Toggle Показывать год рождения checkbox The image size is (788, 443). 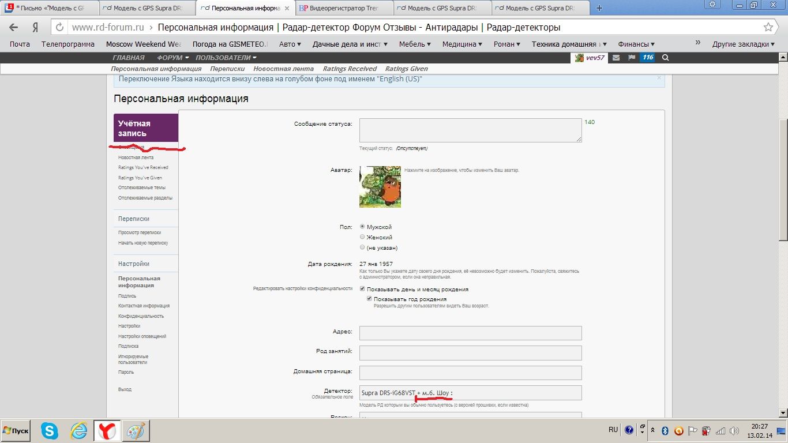(x=369, y=299)
